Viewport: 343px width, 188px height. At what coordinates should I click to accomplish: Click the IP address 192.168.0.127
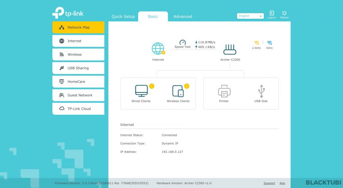click(x=172, y=152)
